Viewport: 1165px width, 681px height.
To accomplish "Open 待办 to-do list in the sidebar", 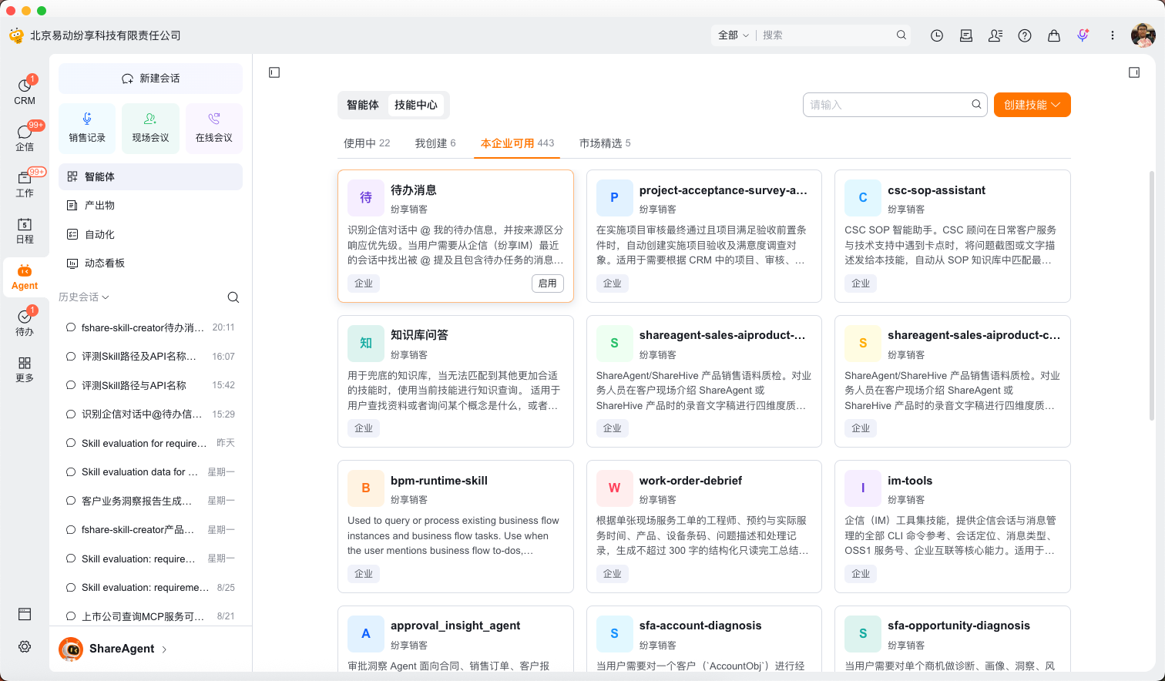I will pyautogui.click(x=25, y=323).
